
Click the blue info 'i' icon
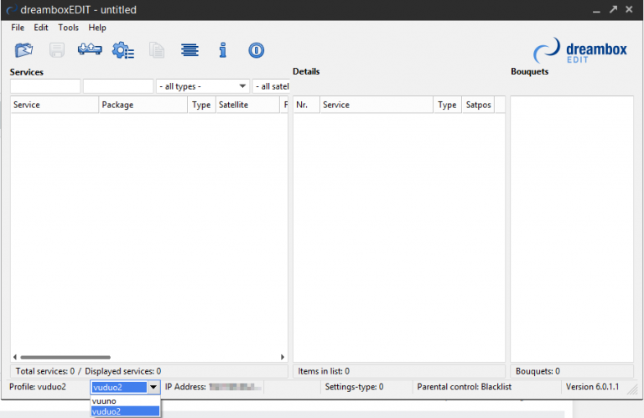[223, 50]
